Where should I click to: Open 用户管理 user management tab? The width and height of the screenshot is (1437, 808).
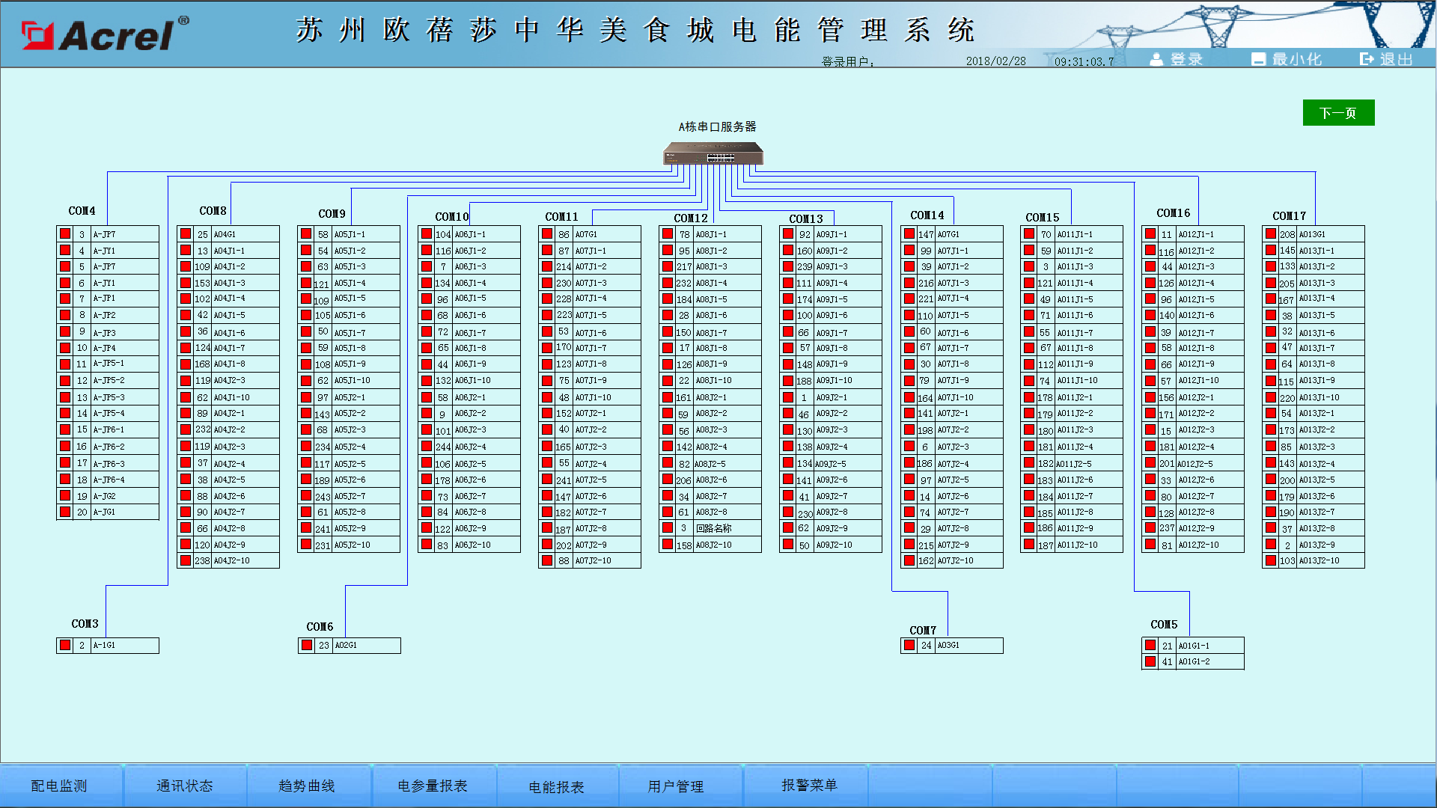[x=676, y=786]
